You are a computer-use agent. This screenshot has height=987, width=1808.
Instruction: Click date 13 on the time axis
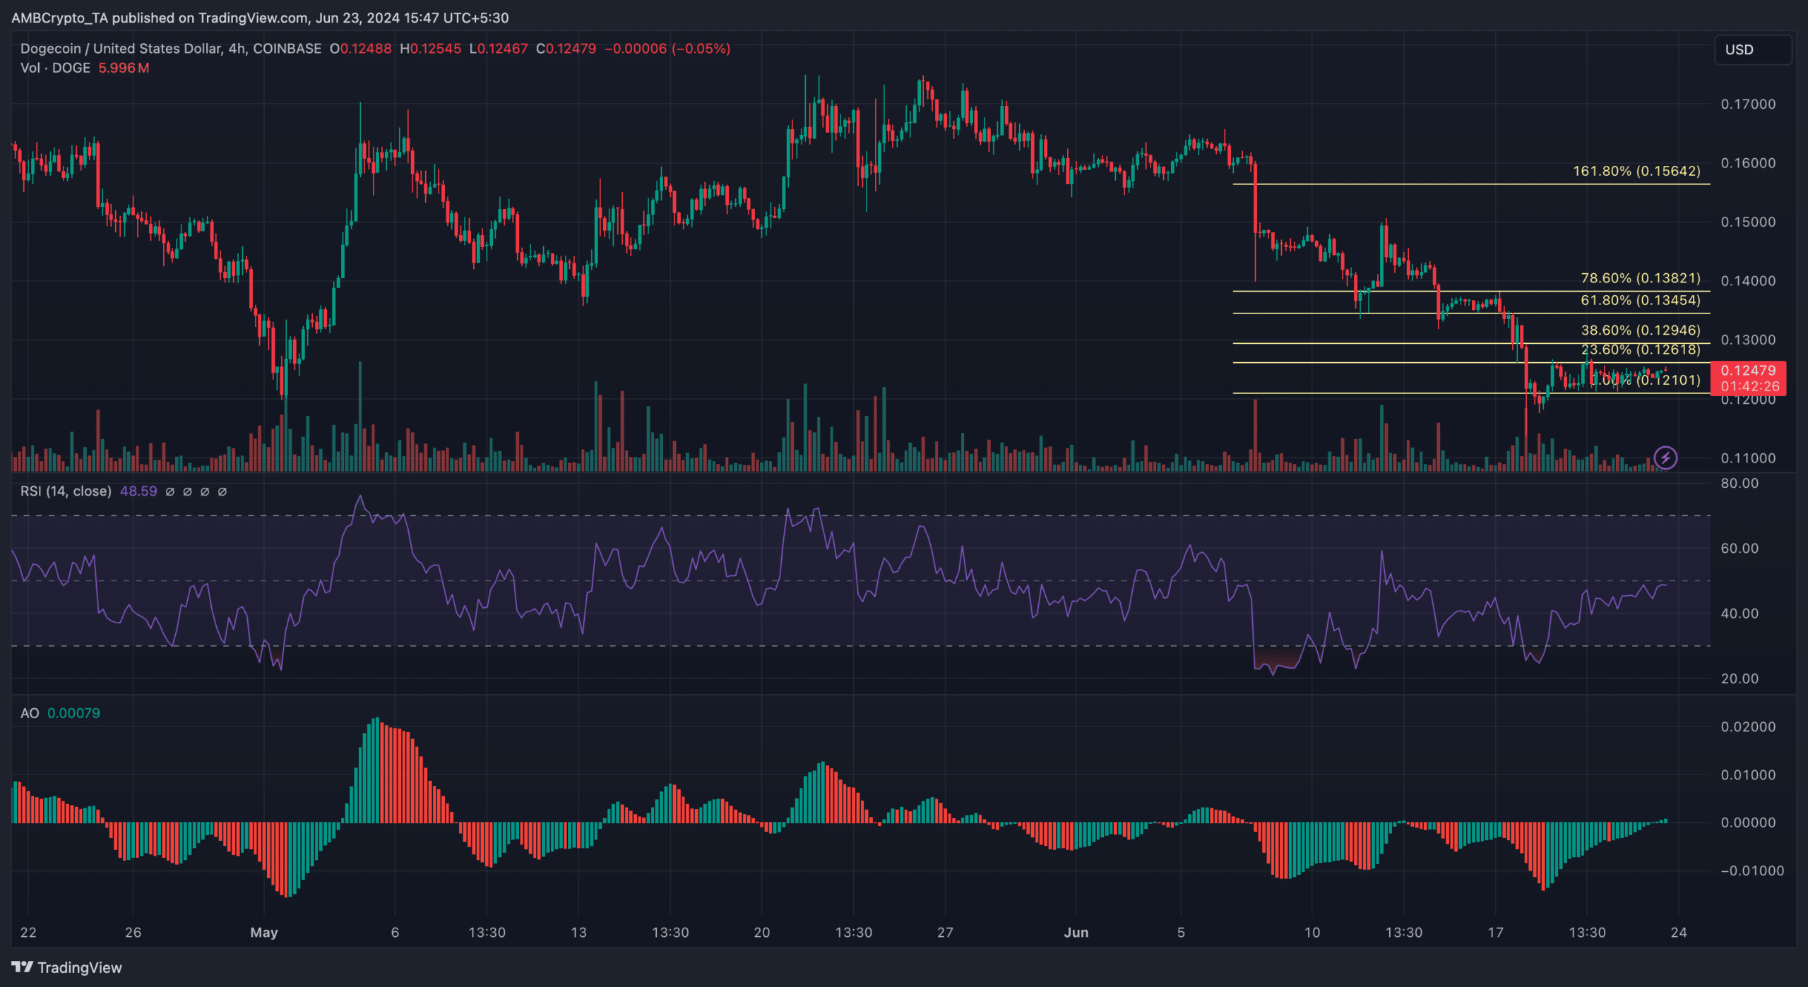(x=578, y=932)
